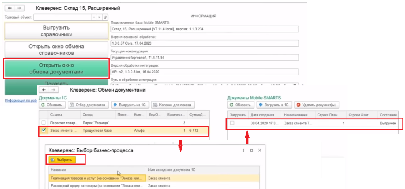Refresh the Документы Mobile SMARTS list
Image resolution: width=405 pixels, height=189 pixels.
click(240, 105)
